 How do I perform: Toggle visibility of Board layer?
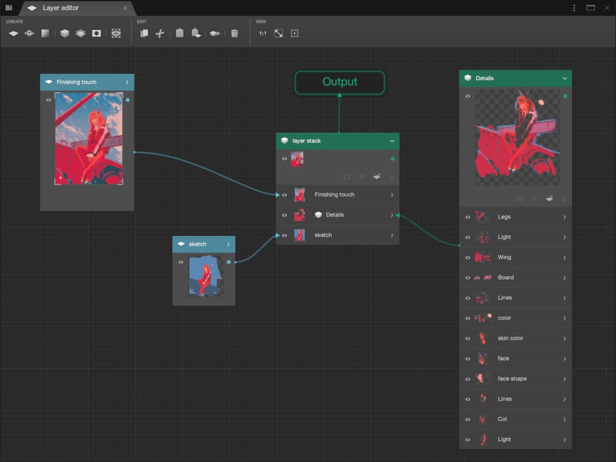(x=468, y=277)
